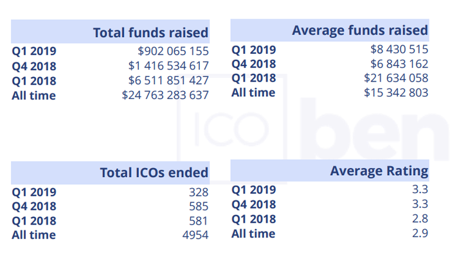Viewport: 450px width, 256px height.
Task: Select the $1 416 534 617 value
Action: [168, 65]
